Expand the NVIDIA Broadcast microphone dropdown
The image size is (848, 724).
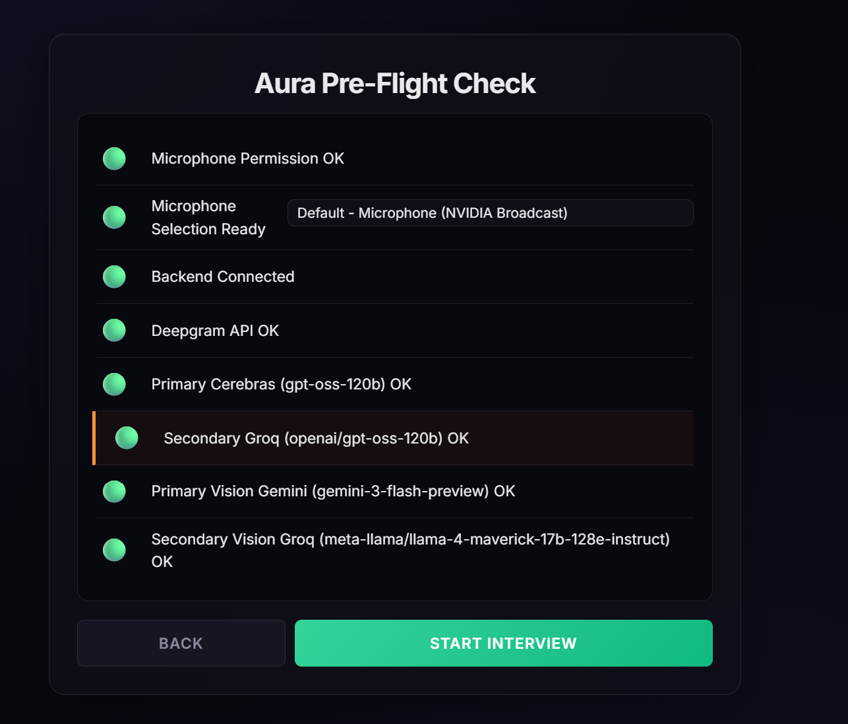[490, 213]
